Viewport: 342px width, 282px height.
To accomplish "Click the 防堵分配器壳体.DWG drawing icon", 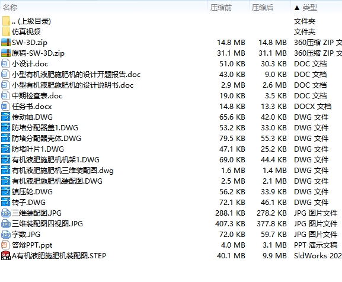I will pos(5,139).
